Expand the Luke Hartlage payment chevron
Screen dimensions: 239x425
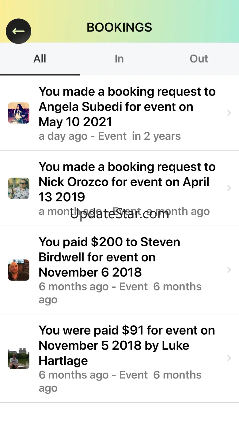click(x=229, y=358)
